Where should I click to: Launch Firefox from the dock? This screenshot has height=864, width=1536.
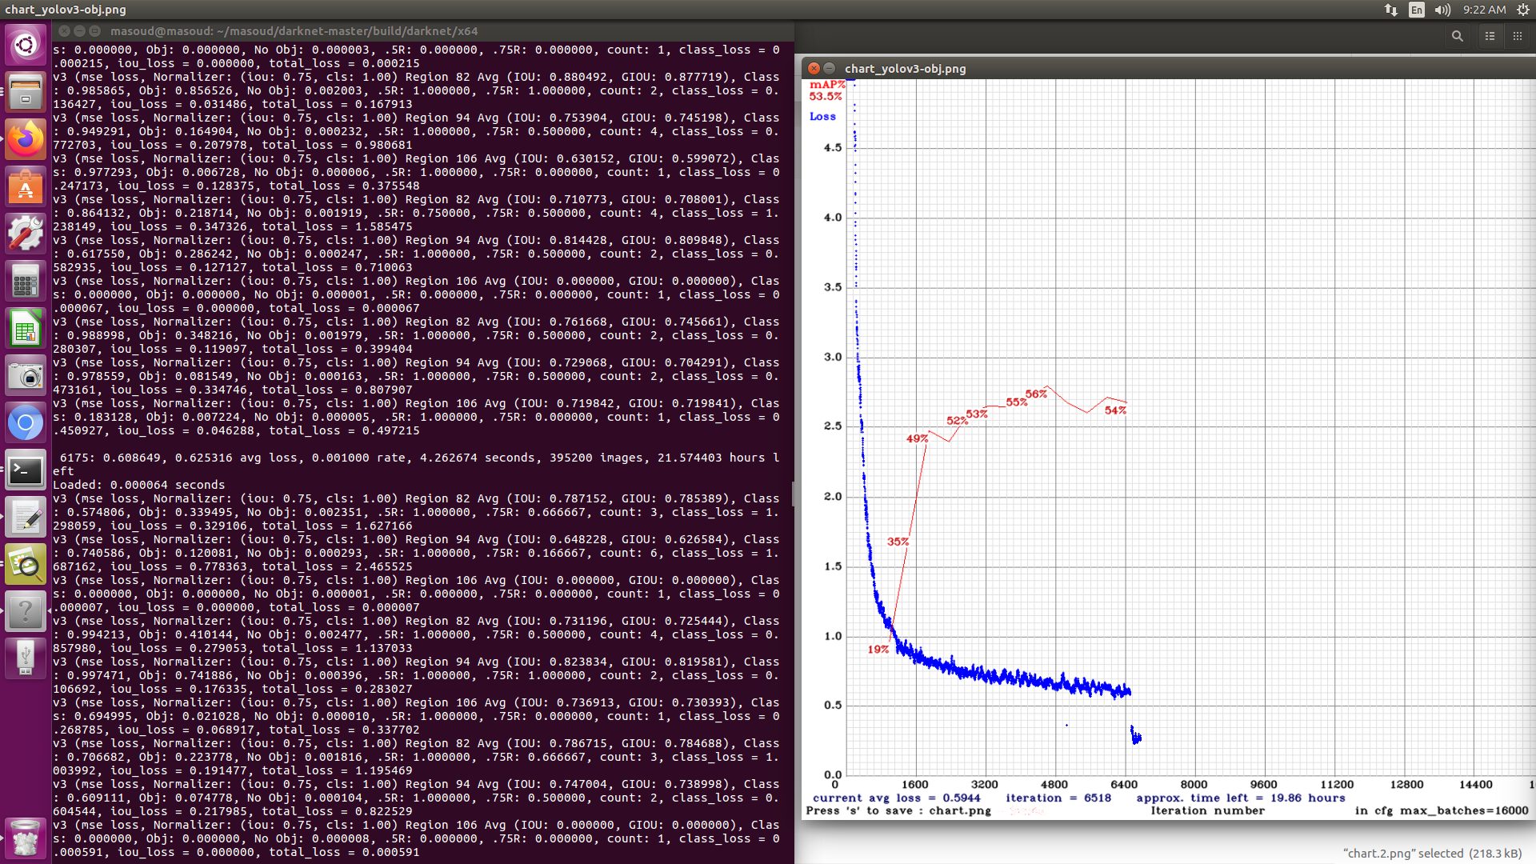click(26, 141)
